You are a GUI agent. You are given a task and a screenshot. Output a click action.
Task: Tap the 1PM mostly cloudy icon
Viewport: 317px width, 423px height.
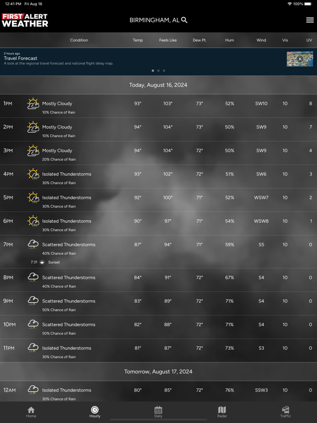pyautogui.click(x=33, y=104)
